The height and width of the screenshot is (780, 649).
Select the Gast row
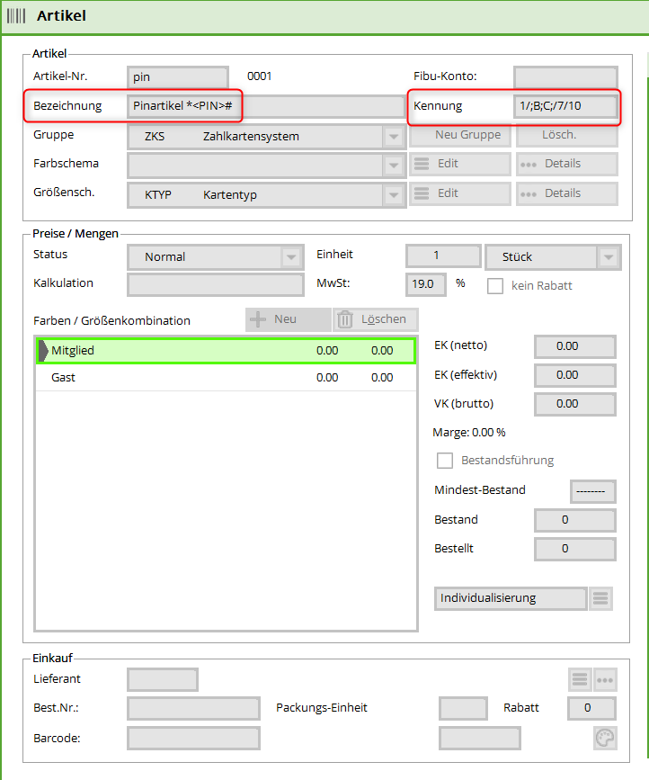pos(226,378)
